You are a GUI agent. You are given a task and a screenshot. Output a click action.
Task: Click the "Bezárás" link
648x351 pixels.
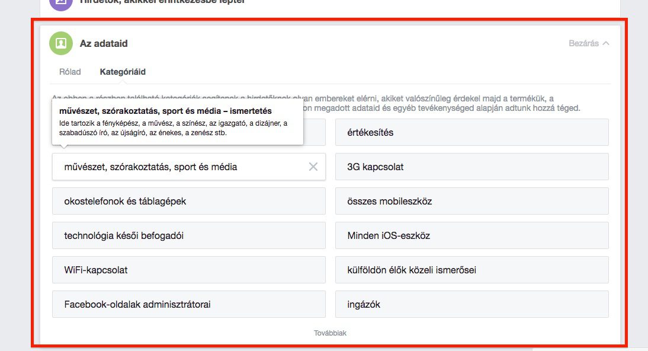click(585, 43)
